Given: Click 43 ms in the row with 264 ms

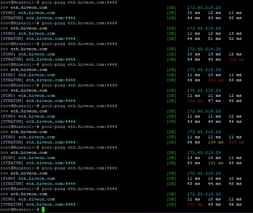Looking at the screenshot, I should 235,101.
